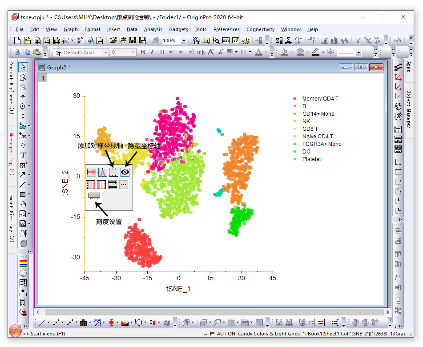Click the scatter plot icon in bottom toolbar
The image size is (423, 347).
click(x=56, y=323)
